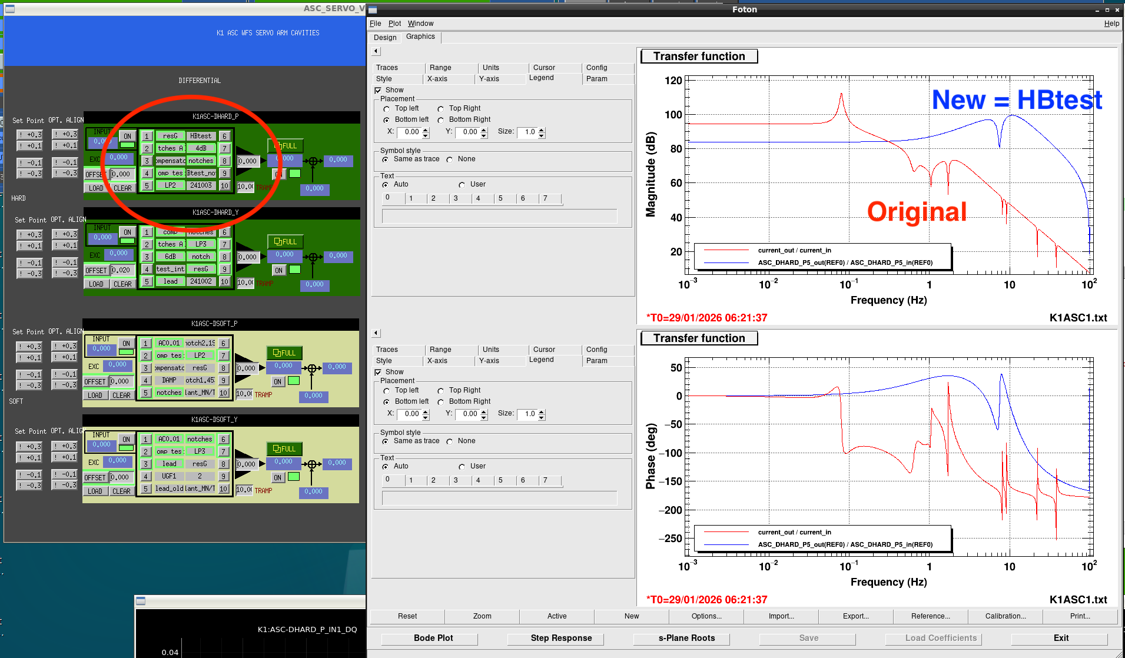The height and width of the screenshot is (658, 1125).
Task: Open the FULL screen for DSOFT_Y
Action: pyautogui.click(x=284, y=449)
